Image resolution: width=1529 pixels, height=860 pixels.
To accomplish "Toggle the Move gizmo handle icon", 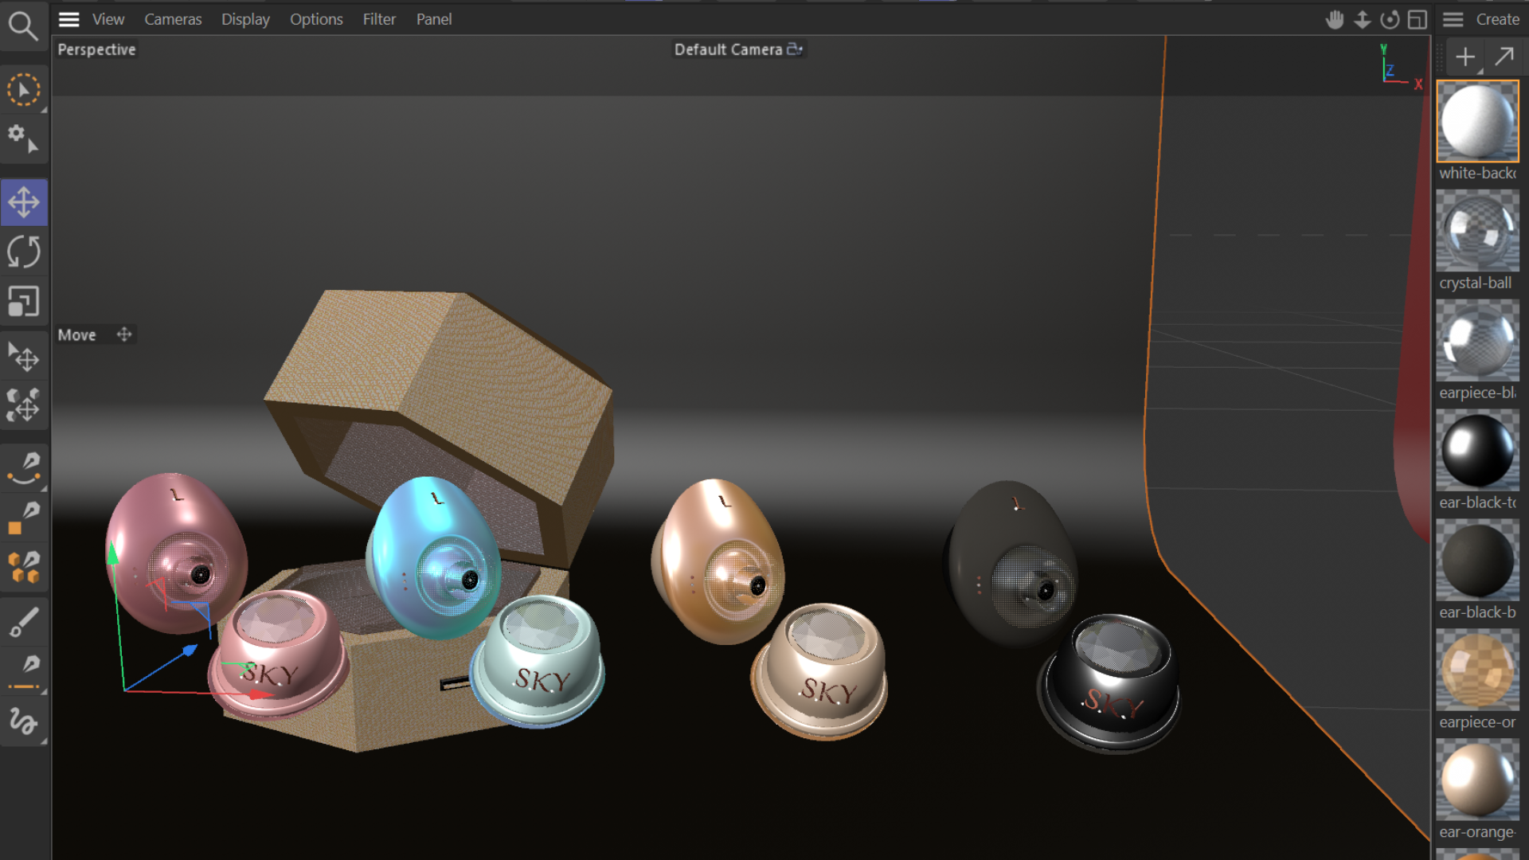I will [x=124, y=334].
